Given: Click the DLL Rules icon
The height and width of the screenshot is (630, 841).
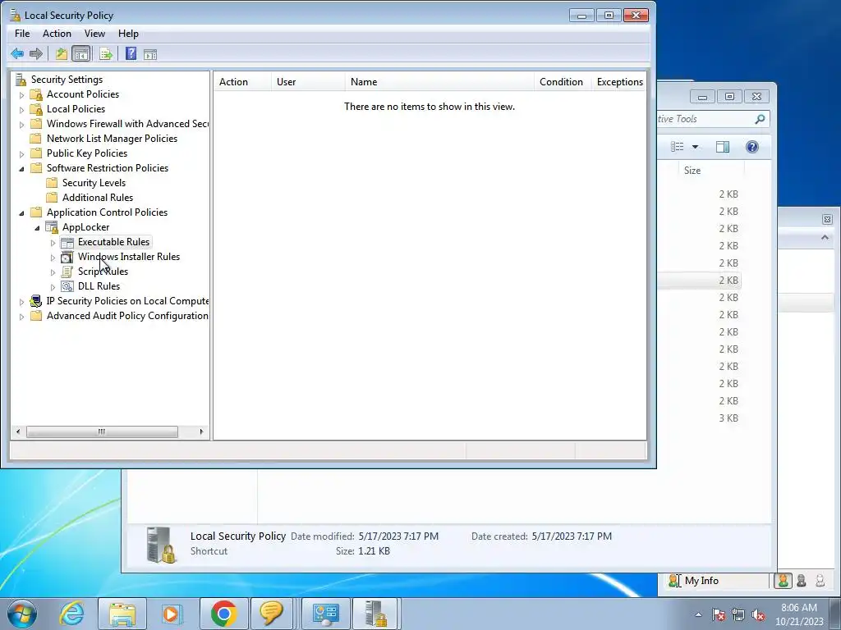Looking at the screenshot, I should [x=67, y=286].
